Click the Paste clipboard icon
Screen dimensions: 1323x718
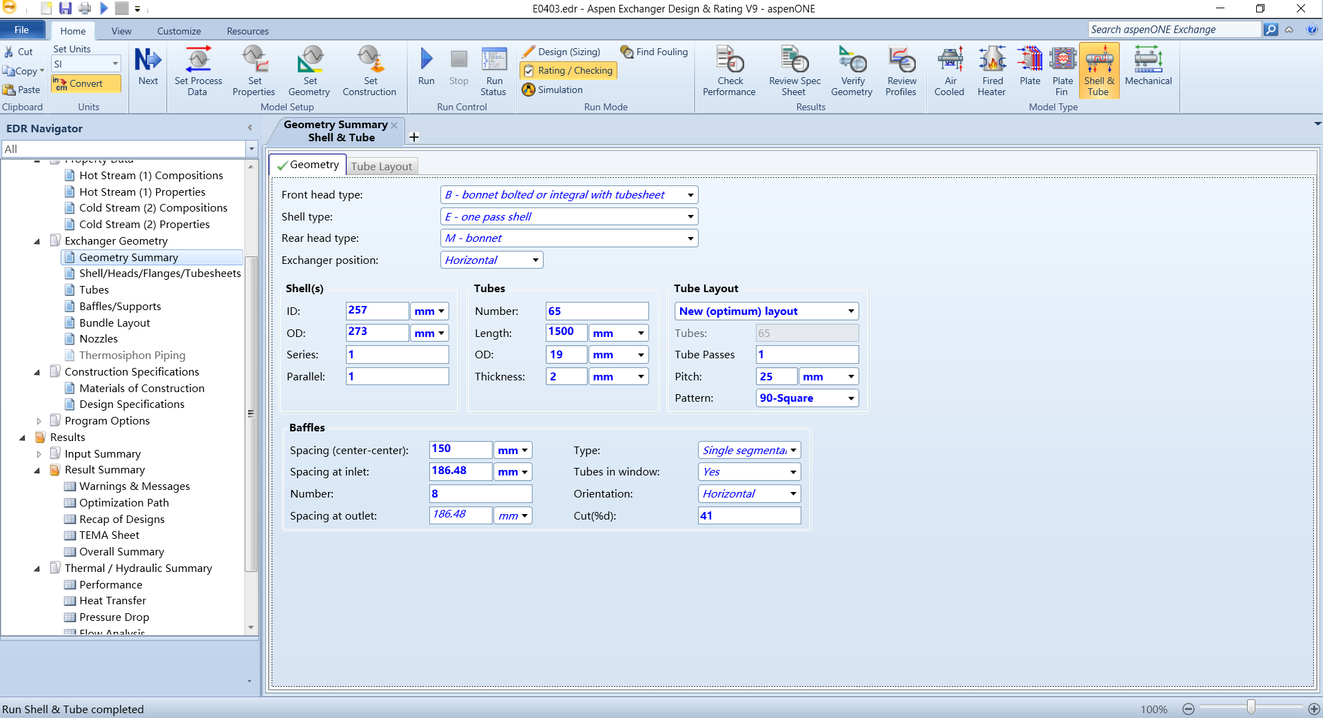tap(9, 90)
